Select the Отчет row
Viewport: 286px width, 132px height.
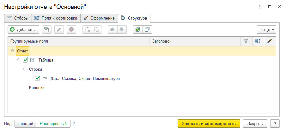142,51
